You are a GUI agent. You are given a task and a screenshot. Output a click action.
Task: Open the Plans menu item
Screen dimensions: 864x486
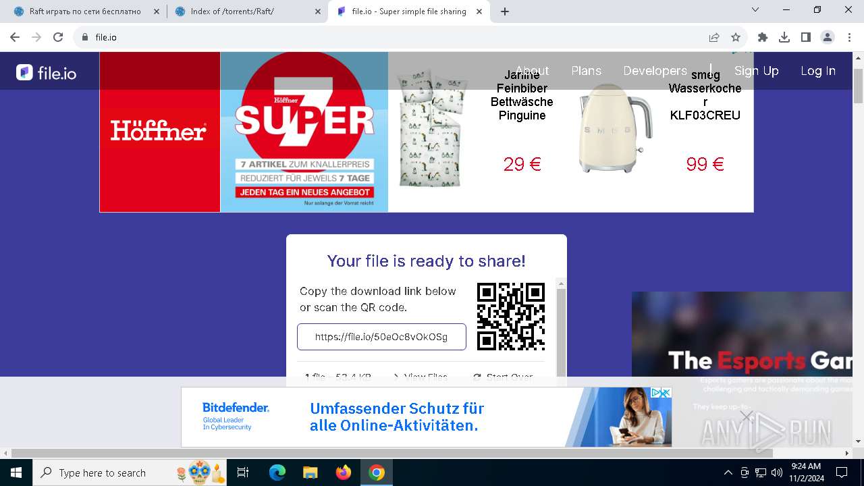[x=586, y=71]
